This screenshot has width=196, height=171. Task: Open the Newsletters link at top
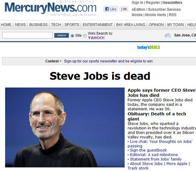[172, 3]
